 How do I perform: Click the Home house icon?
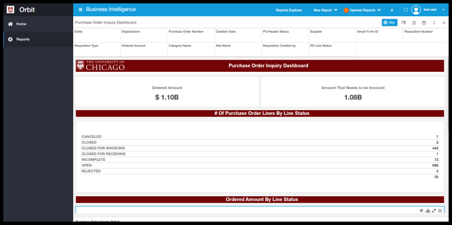[10, 24]
